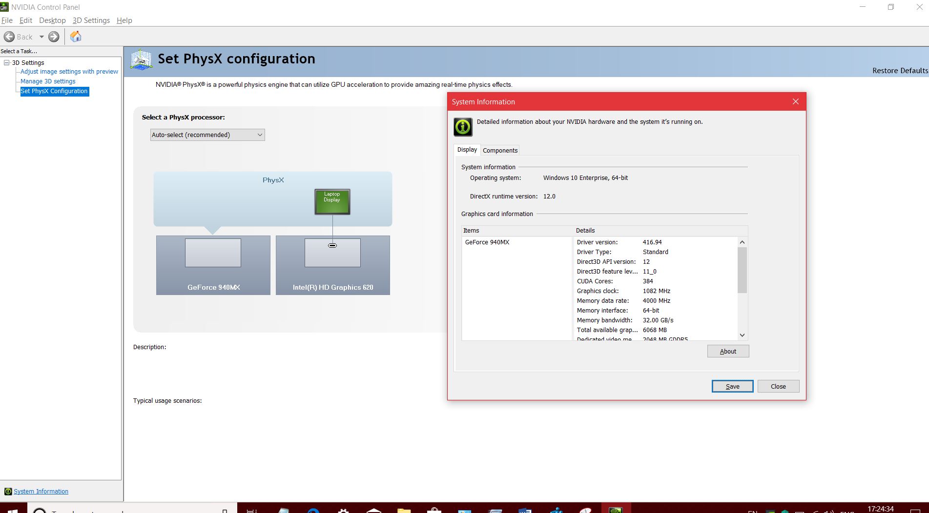Image resolution: width=929 pixels, height=513 pixels.
Task: Go forward with the green Forward arrow
Action: (54, 37)
